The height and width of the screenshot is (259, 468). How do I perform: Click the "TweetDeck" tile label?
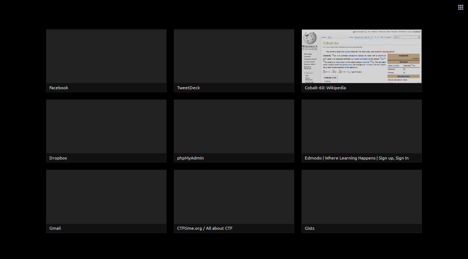pyautogui.click(x=188, y=88)
